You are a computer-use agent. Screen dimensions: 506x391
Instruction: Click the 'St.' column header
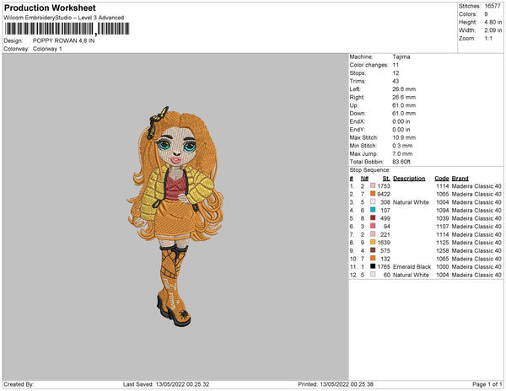[386, 179]
